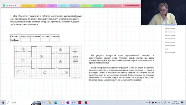Click the task 1 instruction paragraph

tap(46, 20)
